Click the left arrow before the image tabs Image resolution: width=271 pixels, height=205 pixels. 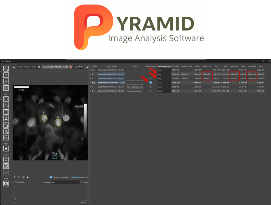[x=14, y=67]
